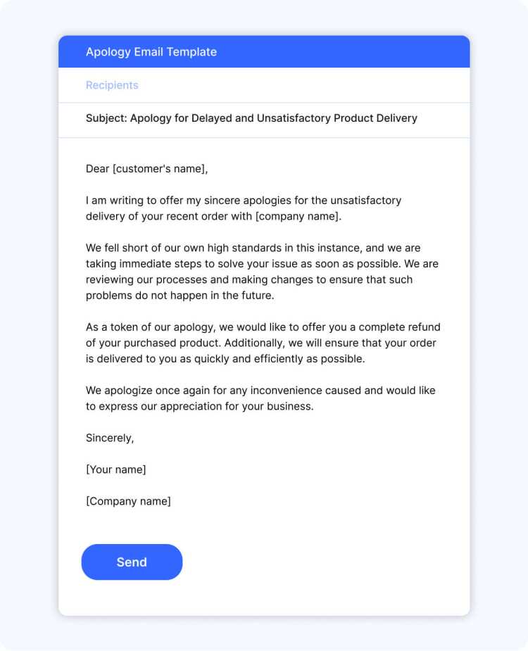Click the "Sincerely," closing line
The height and width of the screenshot is (651, 528).
[x=110, y=438]
